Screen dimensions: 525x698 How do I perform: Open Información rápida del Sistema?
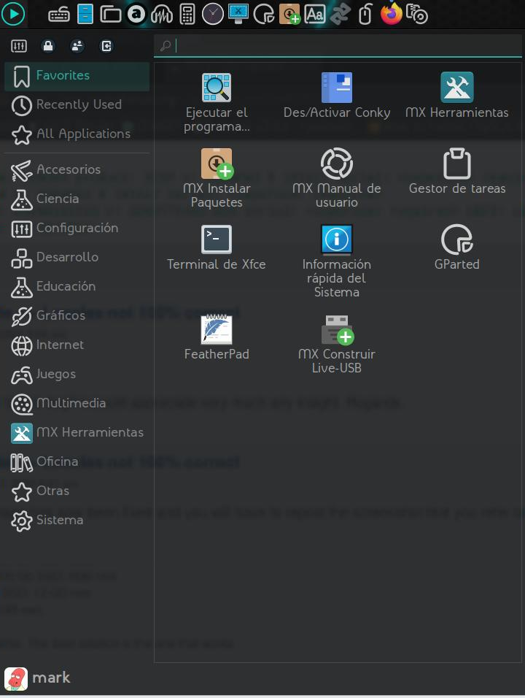pos(337,261)
